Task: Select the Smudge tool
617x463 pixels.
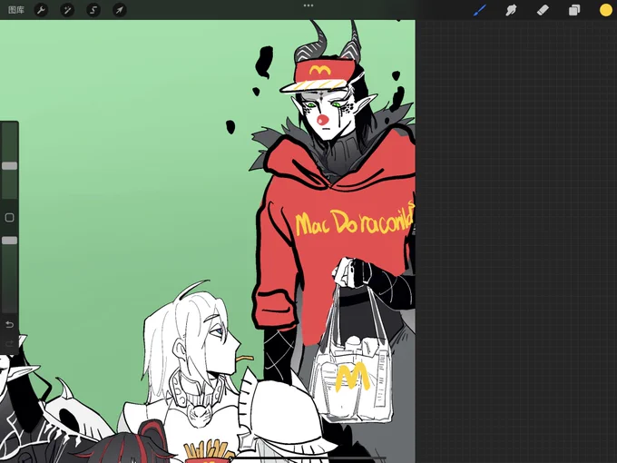Action: point(511,10)
